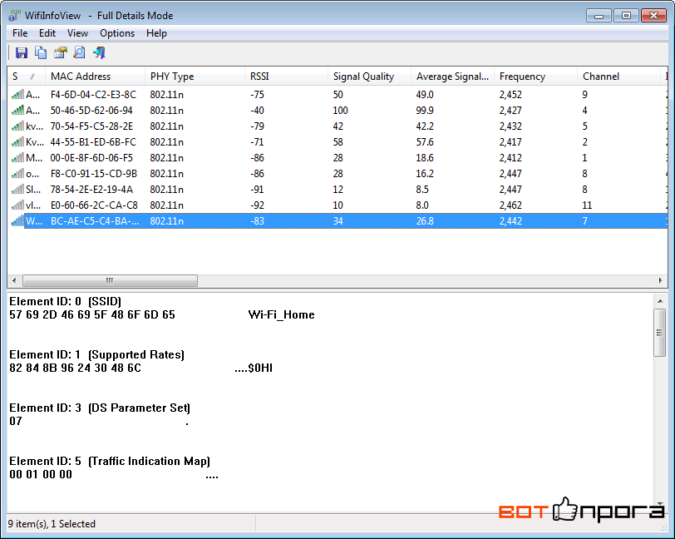Click the Find magnifier toolbar icon
Viewport: 675px width, 539px height.
pyautogui.click(x=79, y=52)
